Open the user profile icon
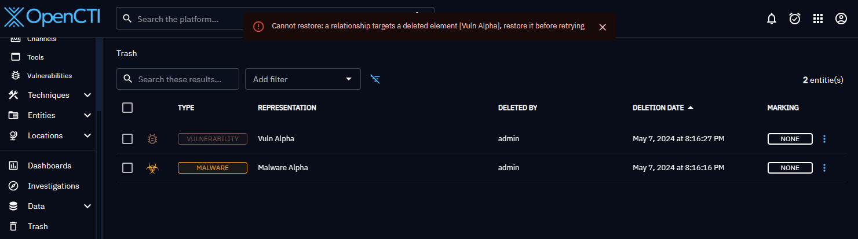The height and width of the screenshot is (239, 858). point(841,19)
